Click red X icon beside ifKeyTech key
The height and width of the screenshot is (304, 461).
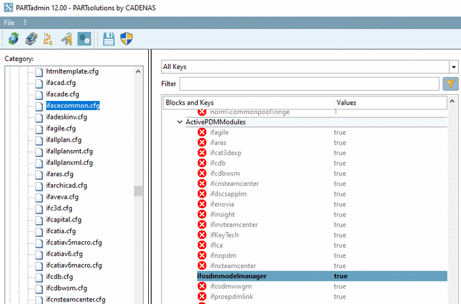202,235
